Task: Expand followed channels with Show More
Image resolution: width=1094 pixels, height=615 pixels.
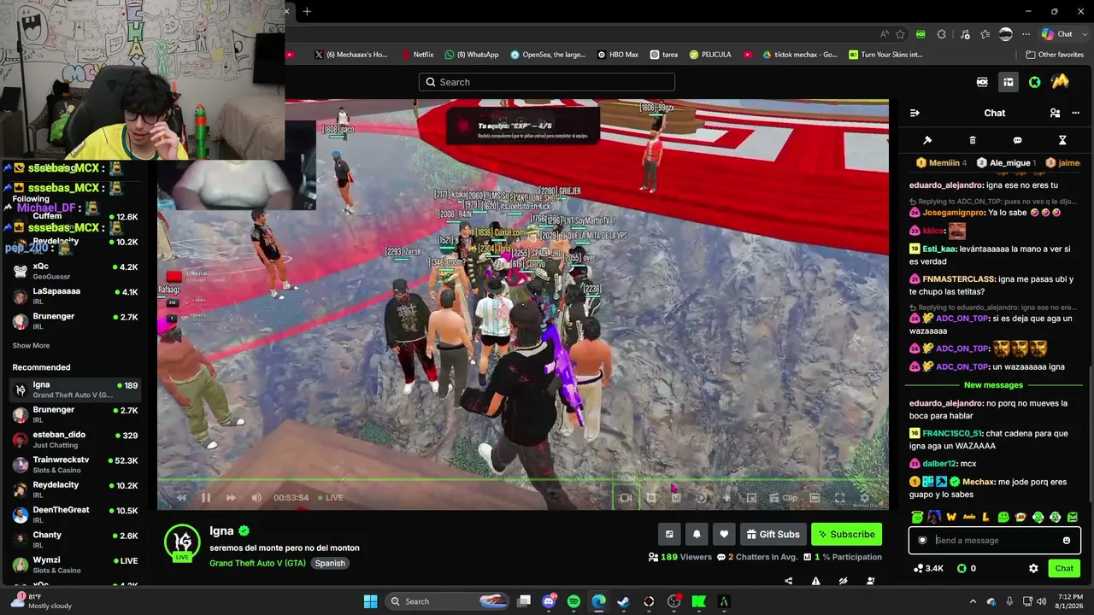Action: pos(31,346)
